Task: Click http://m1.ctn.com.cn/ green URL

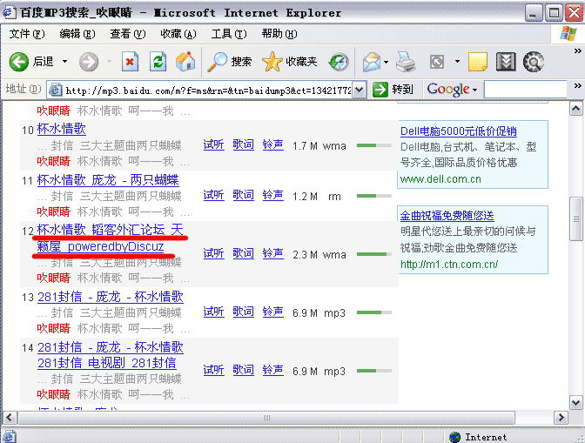Action: [x=449, y=265]
